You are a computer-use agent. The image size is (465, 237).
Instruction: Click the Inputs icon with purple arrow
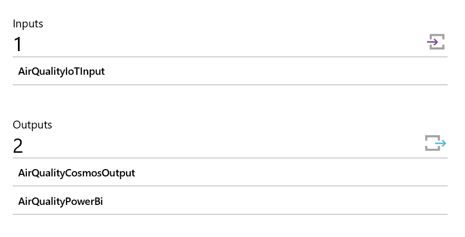point(436,42)
